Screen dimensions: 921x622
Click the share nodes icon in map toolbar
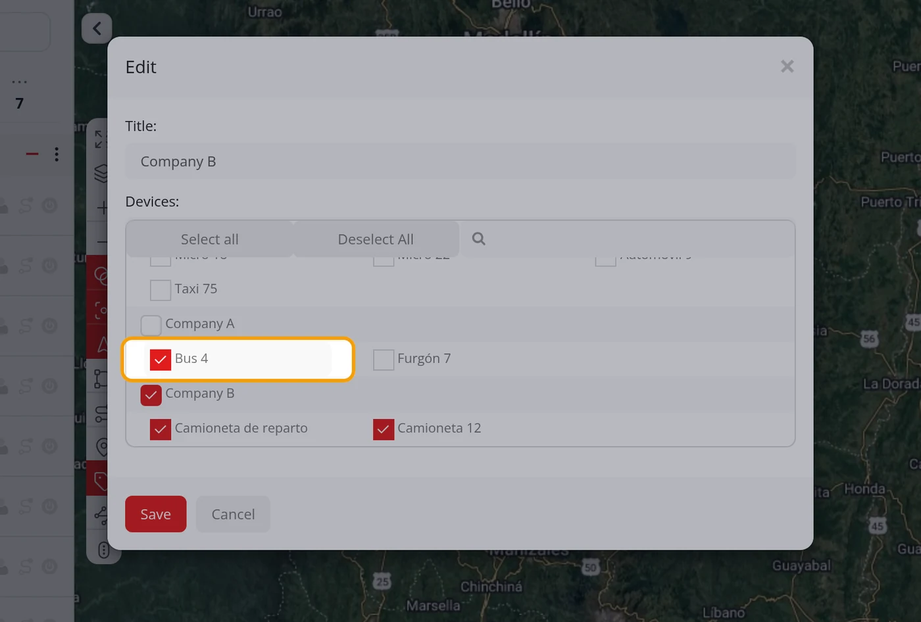(101, 515)
